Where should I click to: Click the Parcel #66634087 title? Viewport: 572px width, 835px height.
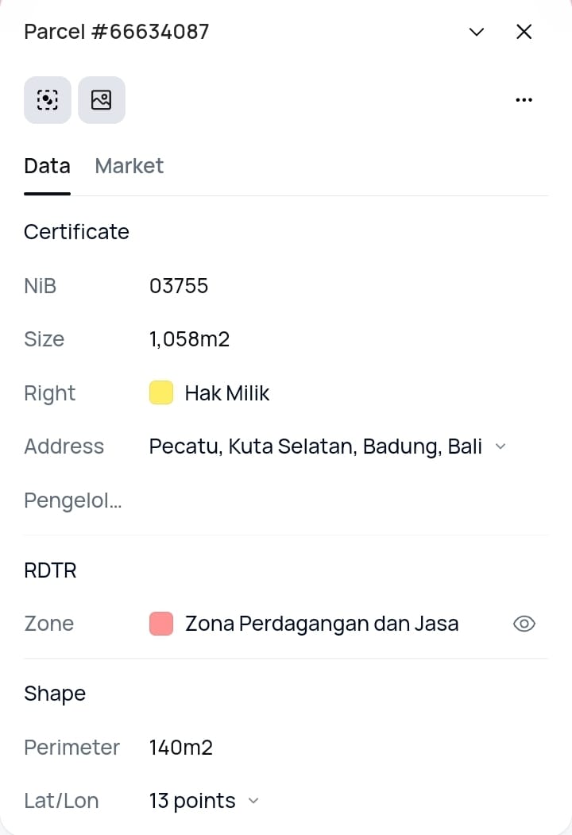coord(117,32)
